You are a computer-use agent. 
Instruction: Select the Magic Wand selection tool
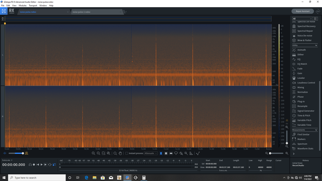tap(186, 153)
